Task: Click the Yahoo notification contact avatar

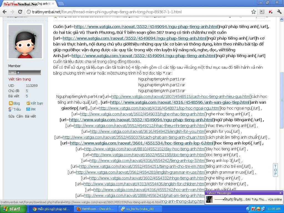Action: tap(209, 199)
